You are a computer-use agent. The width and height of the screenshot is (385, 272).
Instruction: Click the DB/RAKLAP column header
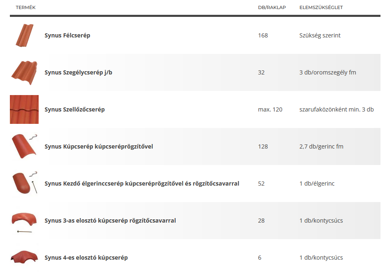[271, 7]
